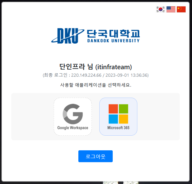The height and width of the screenshot is (184, 192).
Task: Click the 로그아웃 logout button
Action: (96, 156)
